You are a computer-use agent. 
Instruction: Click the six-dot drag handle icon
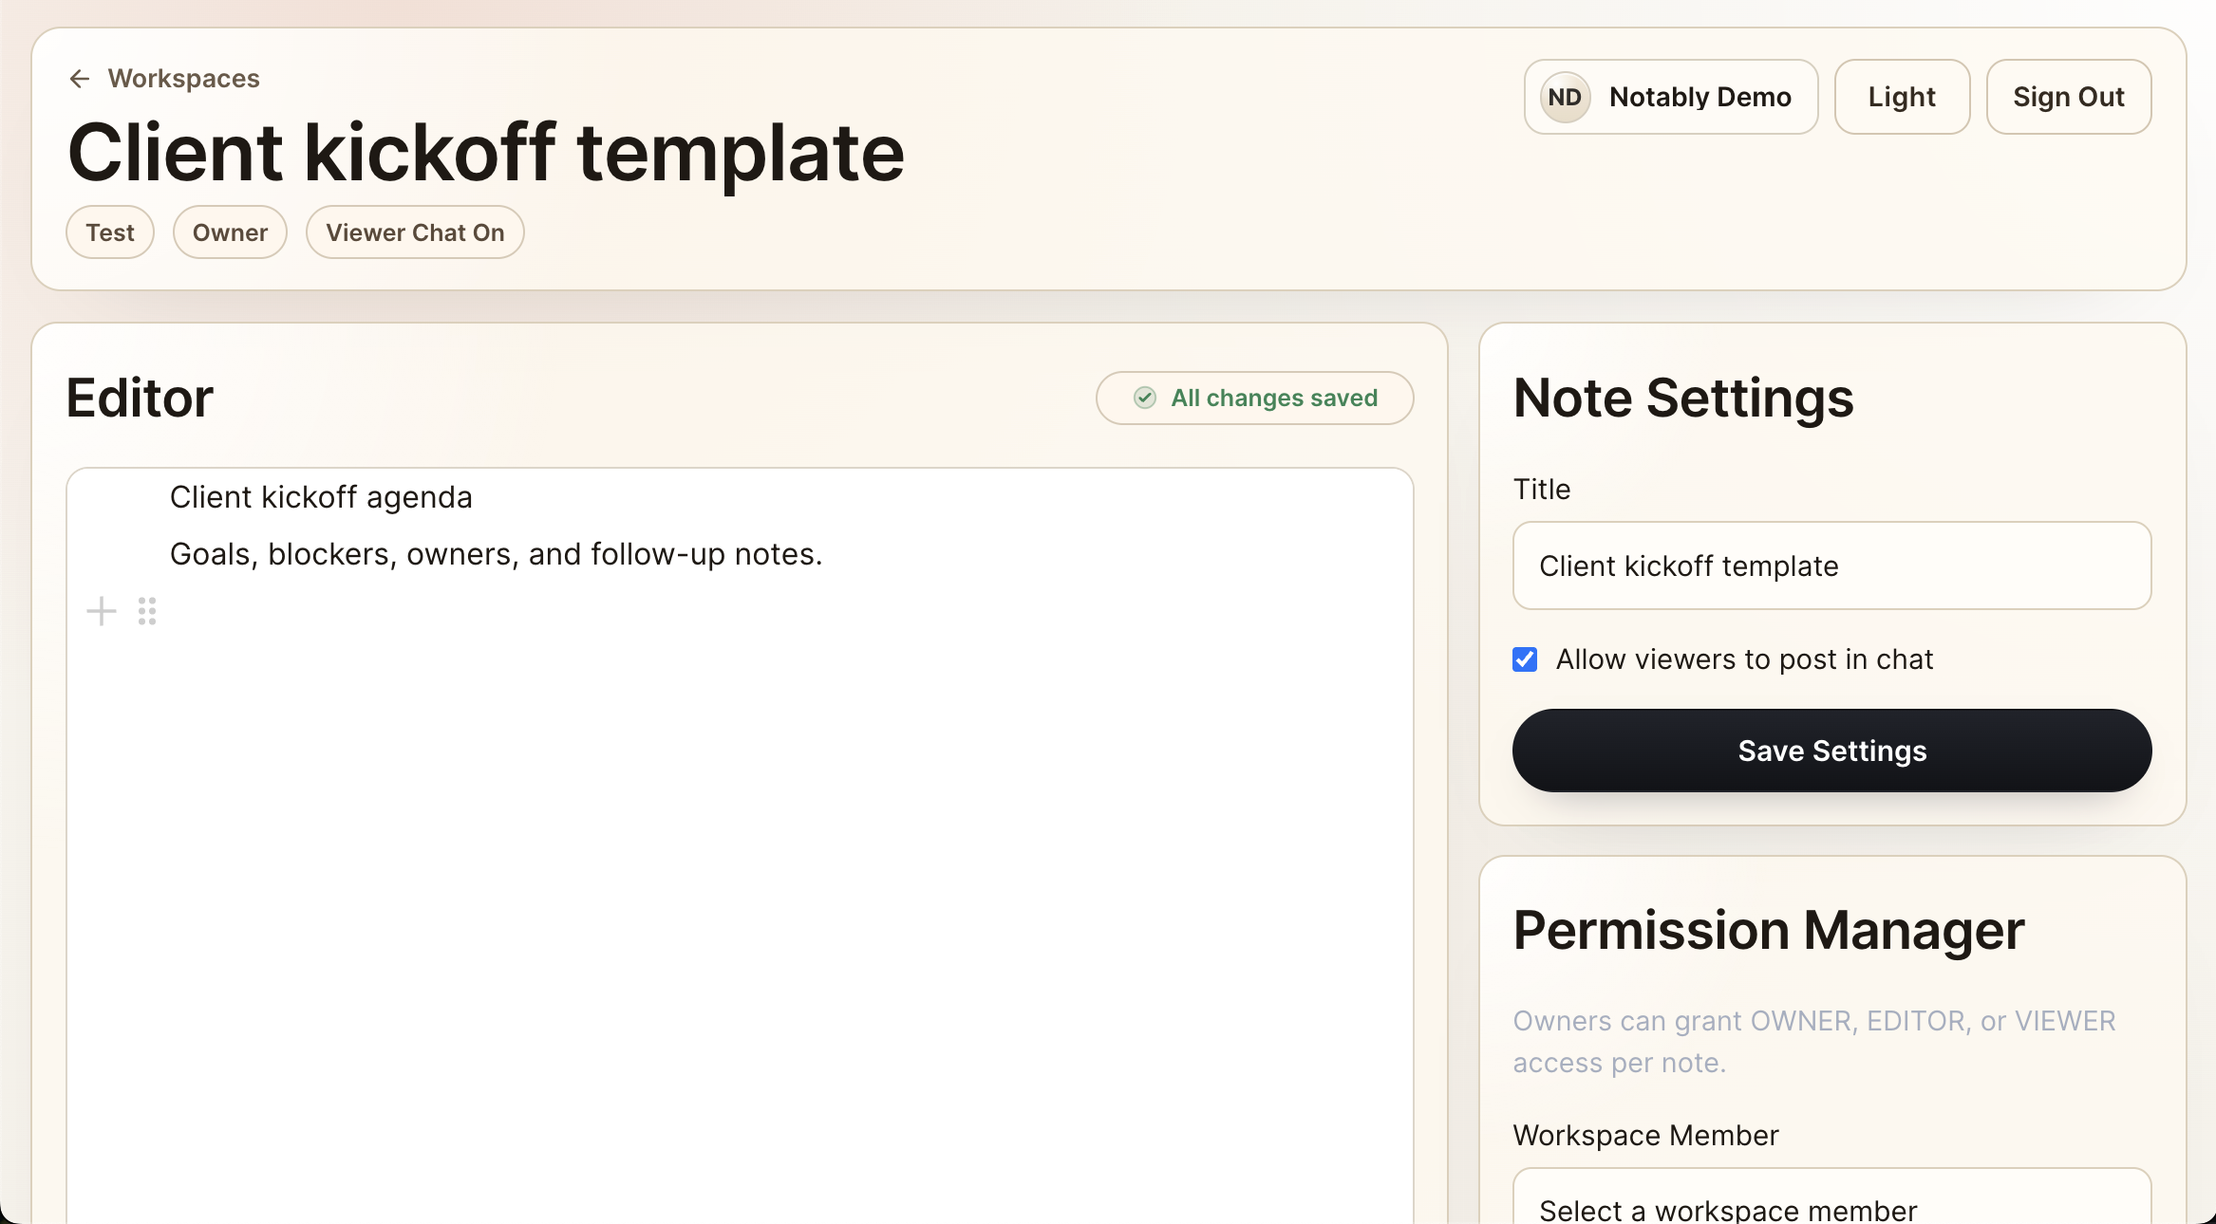[x=147, y=611]
